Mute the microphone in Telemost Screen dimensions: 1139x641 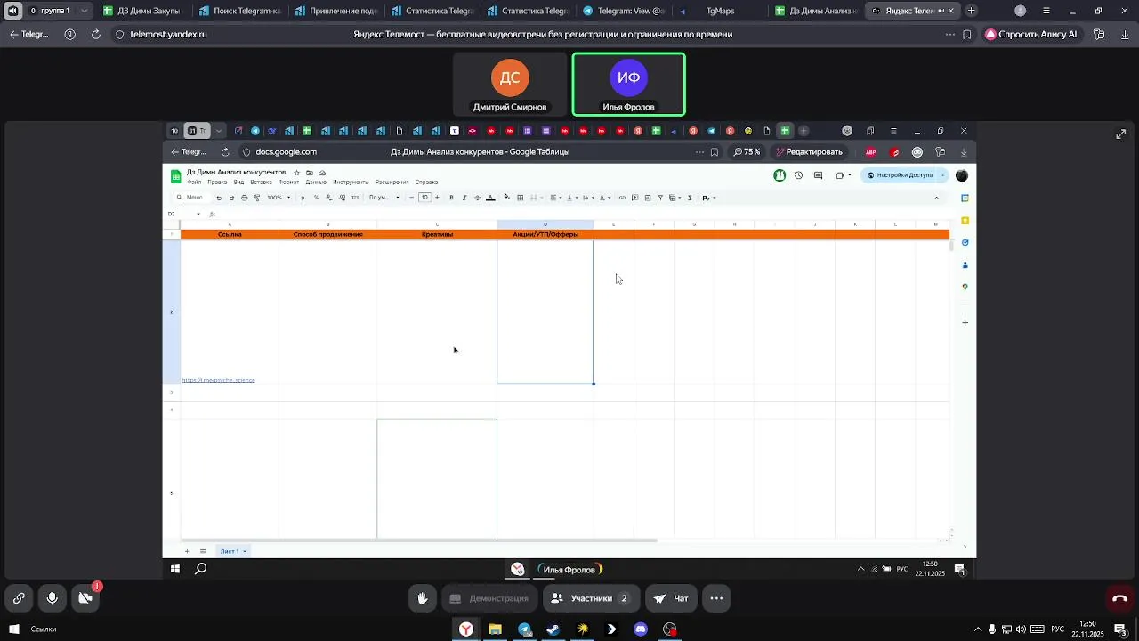pos(53,598)
